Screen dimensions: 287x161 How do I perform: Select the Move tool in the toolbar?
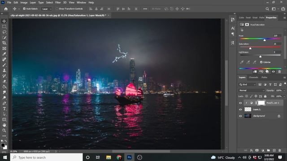[x=4, y=21]
